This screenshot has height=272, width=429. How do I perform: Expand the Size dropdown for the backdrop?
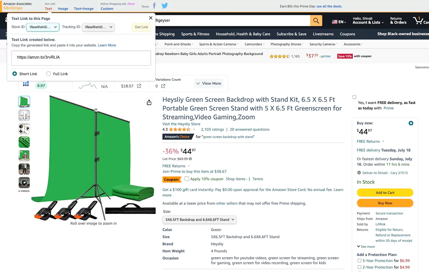click(x=199, y=219)
